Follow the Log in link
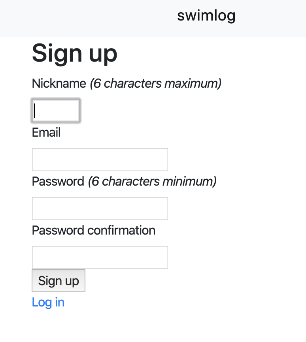 point(48,303)
